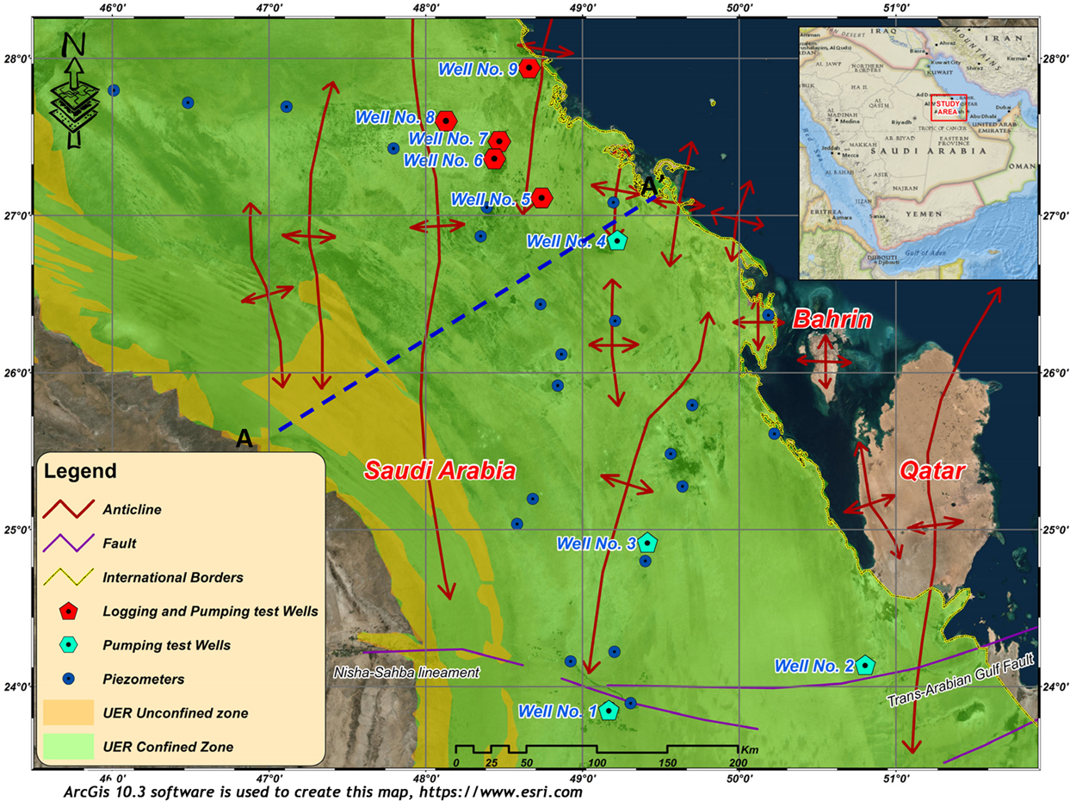The image size is (1070, 801).
Task: Click the 'Legend' heading
Action: 80,471
